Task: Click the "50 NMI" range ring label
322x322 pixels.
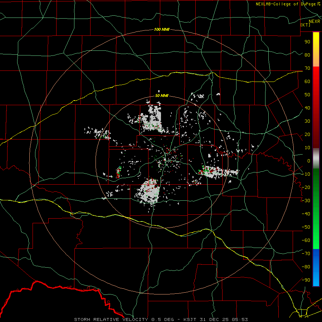Action: point(162,96)
